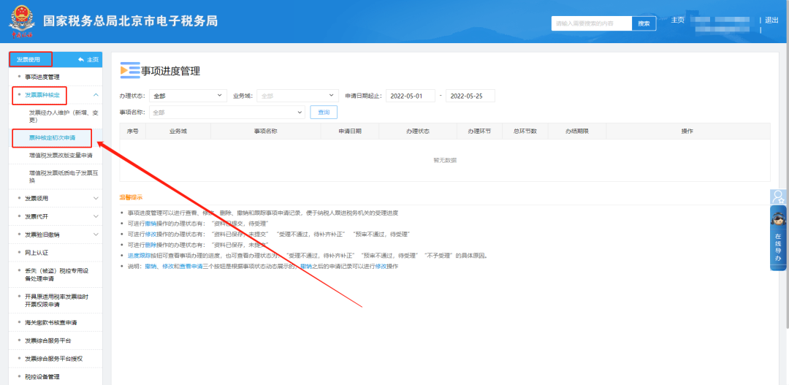Open the 事项名称 dropdown

pyautogui.click(x=226, y=113)
